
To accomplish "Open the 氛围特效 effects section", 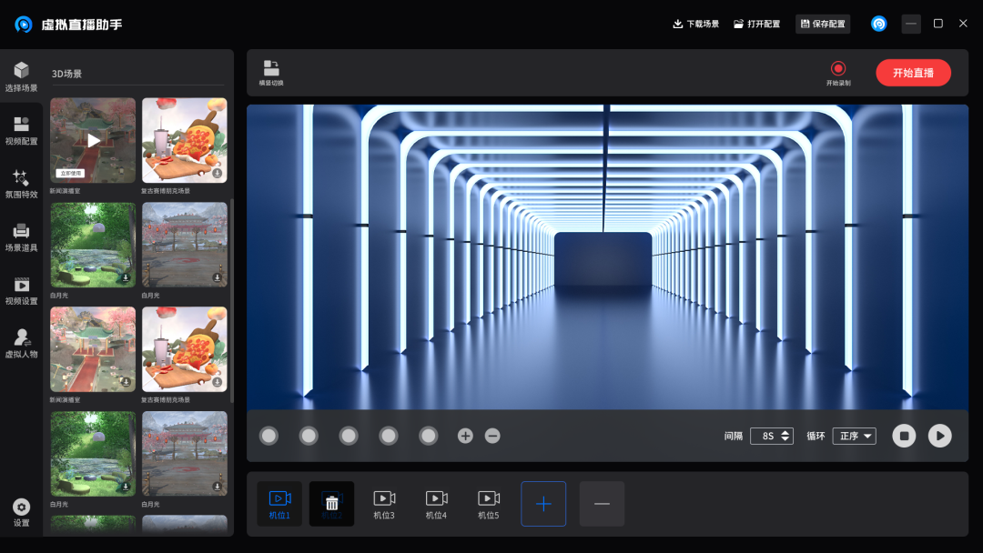I will click(21, 184).
